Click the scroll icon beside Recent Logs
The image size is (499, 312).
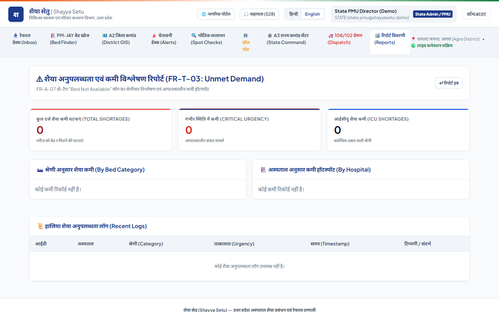(x=40, y=226)
